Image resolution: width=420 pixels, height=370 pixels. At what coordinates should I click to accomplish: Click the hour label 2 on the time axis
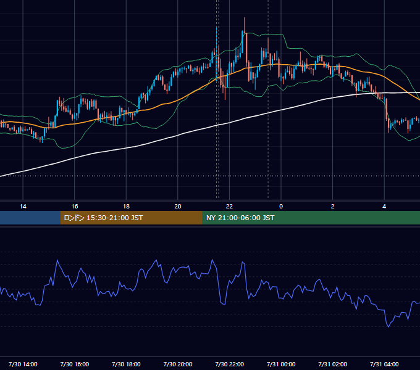(x=333, y=207)
